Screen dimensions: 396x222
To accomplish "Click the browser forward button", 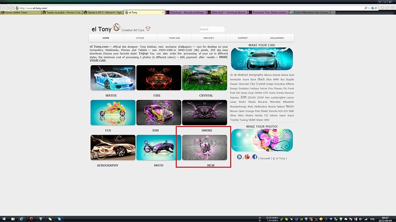I will click(11, 8).
